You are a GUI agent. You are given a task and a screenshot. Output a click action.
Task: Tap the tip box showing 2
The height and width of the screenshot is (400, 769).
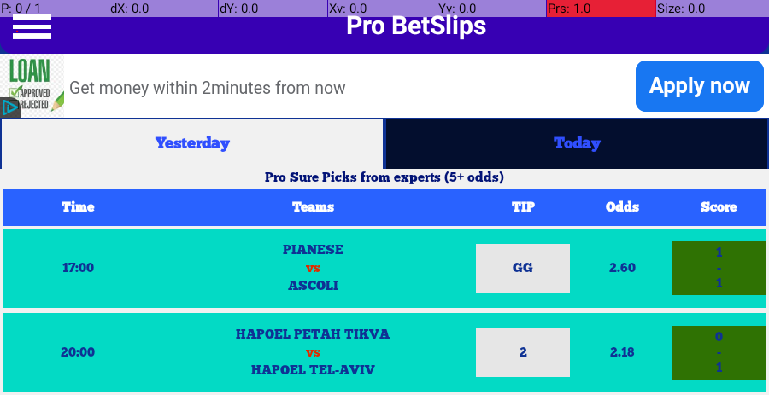pos(523,352)
